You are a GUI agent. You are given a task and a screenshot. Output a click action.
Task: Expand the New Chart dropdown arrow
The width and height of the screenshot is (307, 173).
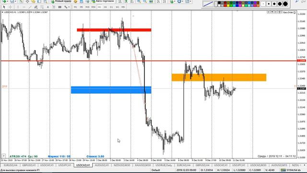click(8, 1)
